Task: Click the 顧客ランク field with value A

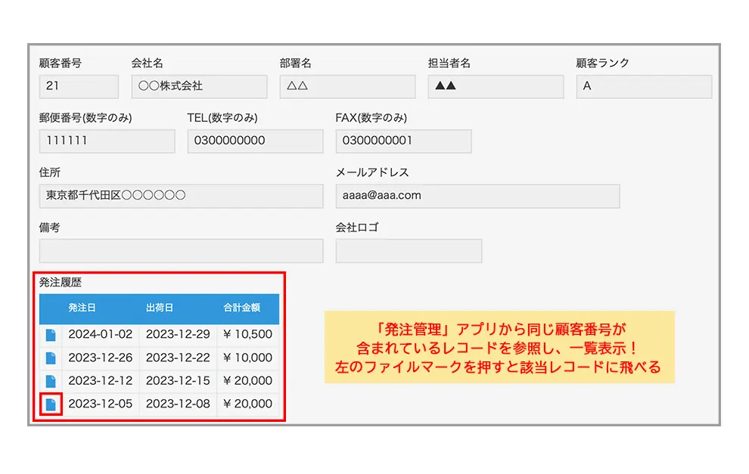Action: (x=644, y=86)
